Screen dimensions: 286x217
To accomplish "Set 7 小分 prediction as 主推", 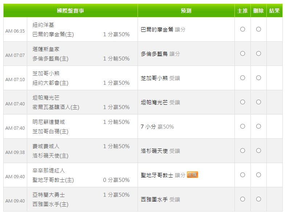I will (242, 126).
